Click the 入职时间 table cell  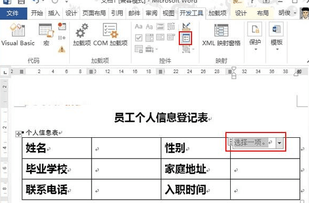[196, 190]
